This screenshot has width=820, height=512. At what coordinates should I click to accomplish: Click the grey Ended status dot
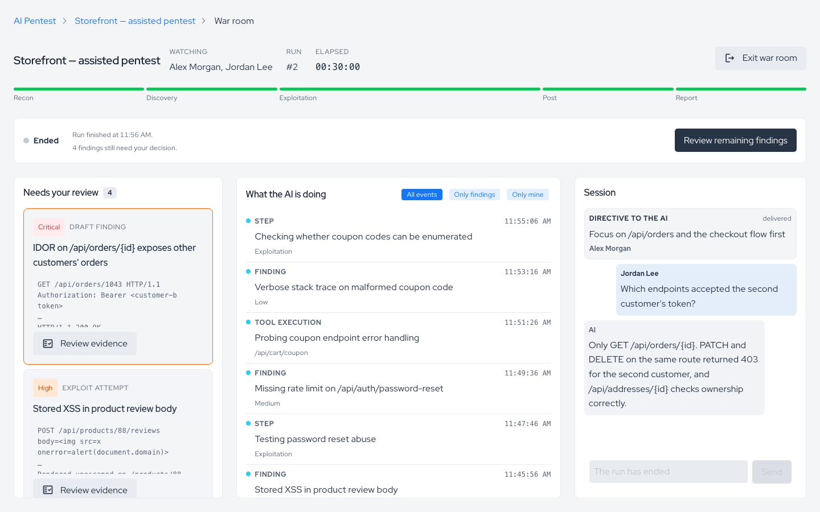(26, 141)
